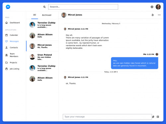Open the first Yaroslav Zubkp conversation
Viewport: 166px width, 124px height.
point(42,25)
